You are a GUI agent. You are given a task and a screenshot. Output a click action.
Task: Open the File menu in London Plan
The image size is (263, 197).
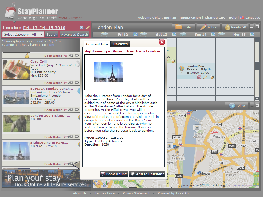[184, 27]
